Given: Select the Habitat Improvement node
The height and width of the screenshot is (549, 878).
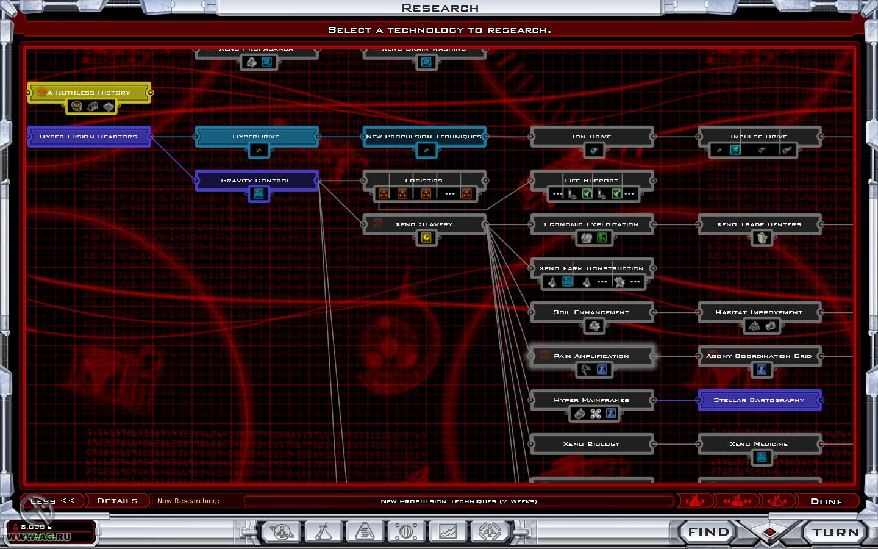Looking at the screenshot, I should tap(759, 312).
